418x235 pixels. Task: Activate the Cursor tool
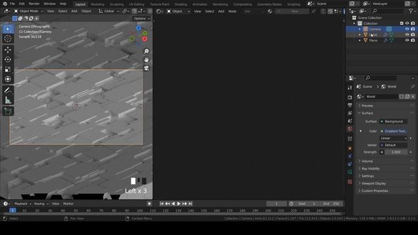[8, 39]
